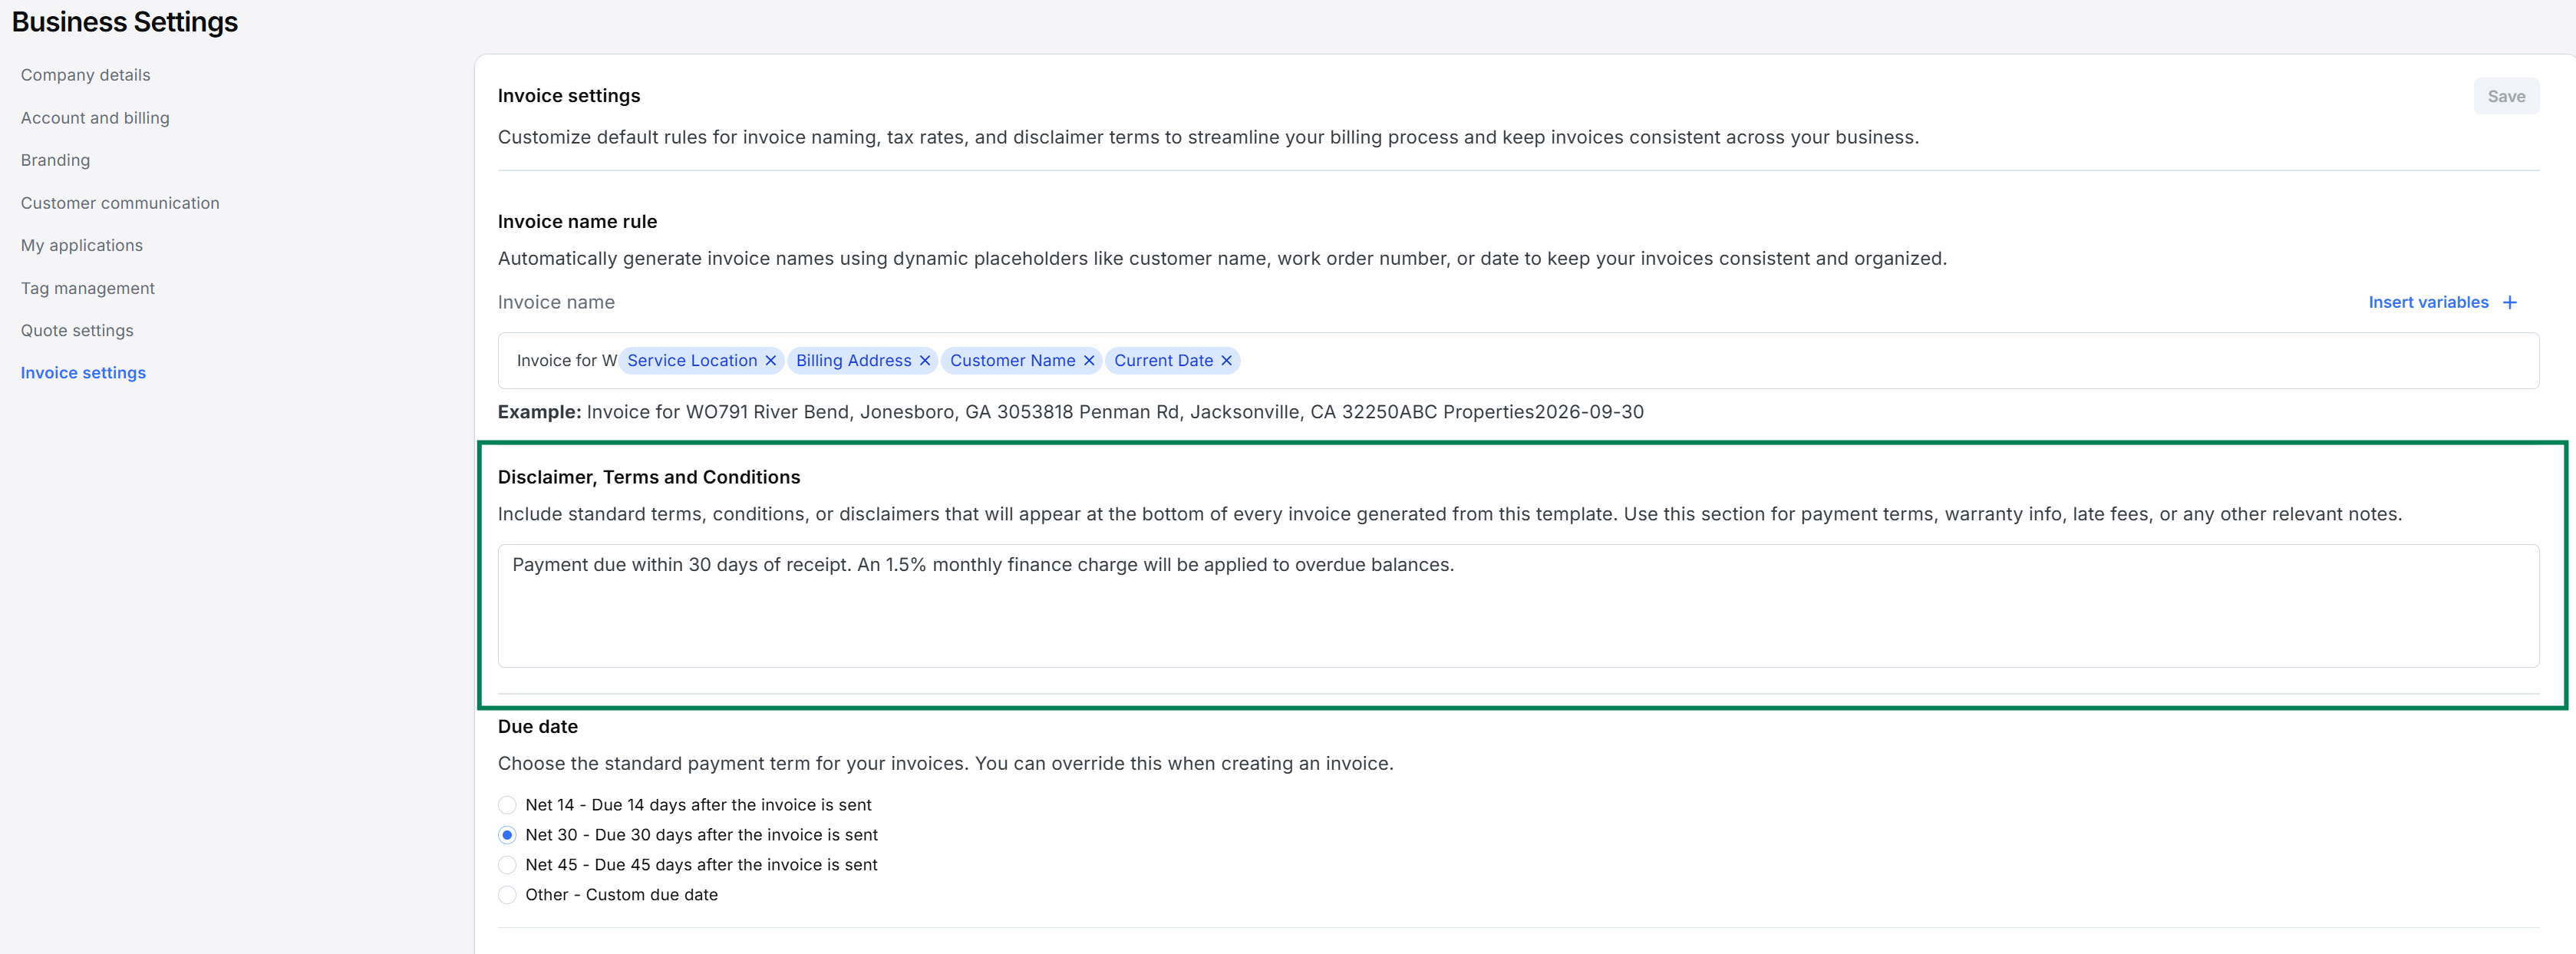Select the Net 30 due date option
The width and height of the screenshot is (2576, 954).
tap(507, 835)
